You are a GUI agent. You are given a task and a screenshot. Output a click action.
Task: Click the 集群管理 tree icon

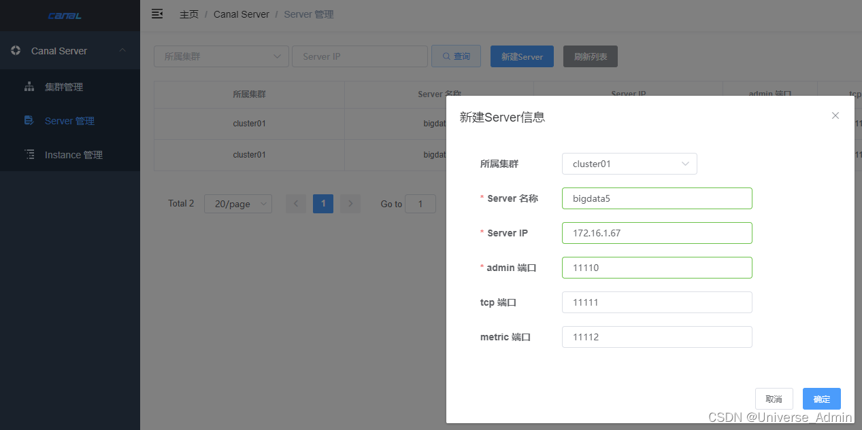point(29,87)
